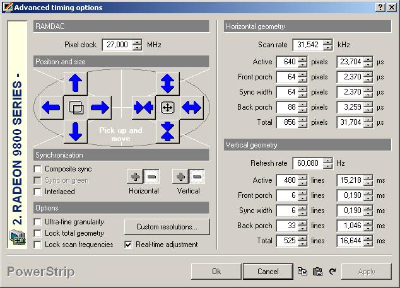Uncheck Real-time adjustment
Image resolution: width=400 pixels, height=288 pixels.
pyautogui.click(x=128, y=245)
